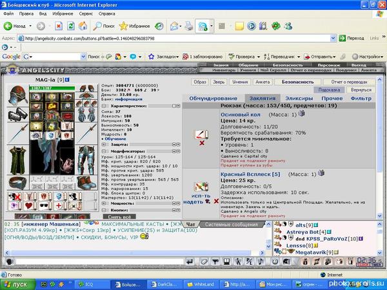Screen dimensions: 387x290
Task: Open the Персонаж game menu
Action: pyautogui.click(x=328, y=65)
